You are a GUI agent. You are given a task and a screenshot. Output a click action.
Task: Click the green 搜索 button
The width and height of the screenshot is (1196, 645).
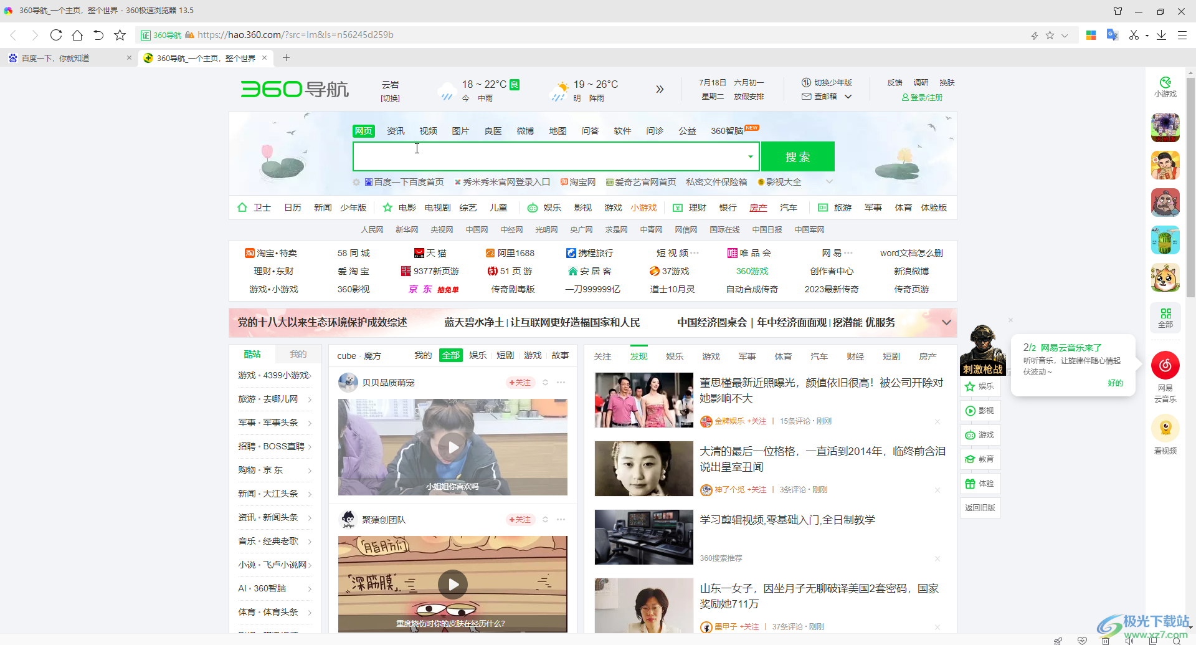[797, 156]
